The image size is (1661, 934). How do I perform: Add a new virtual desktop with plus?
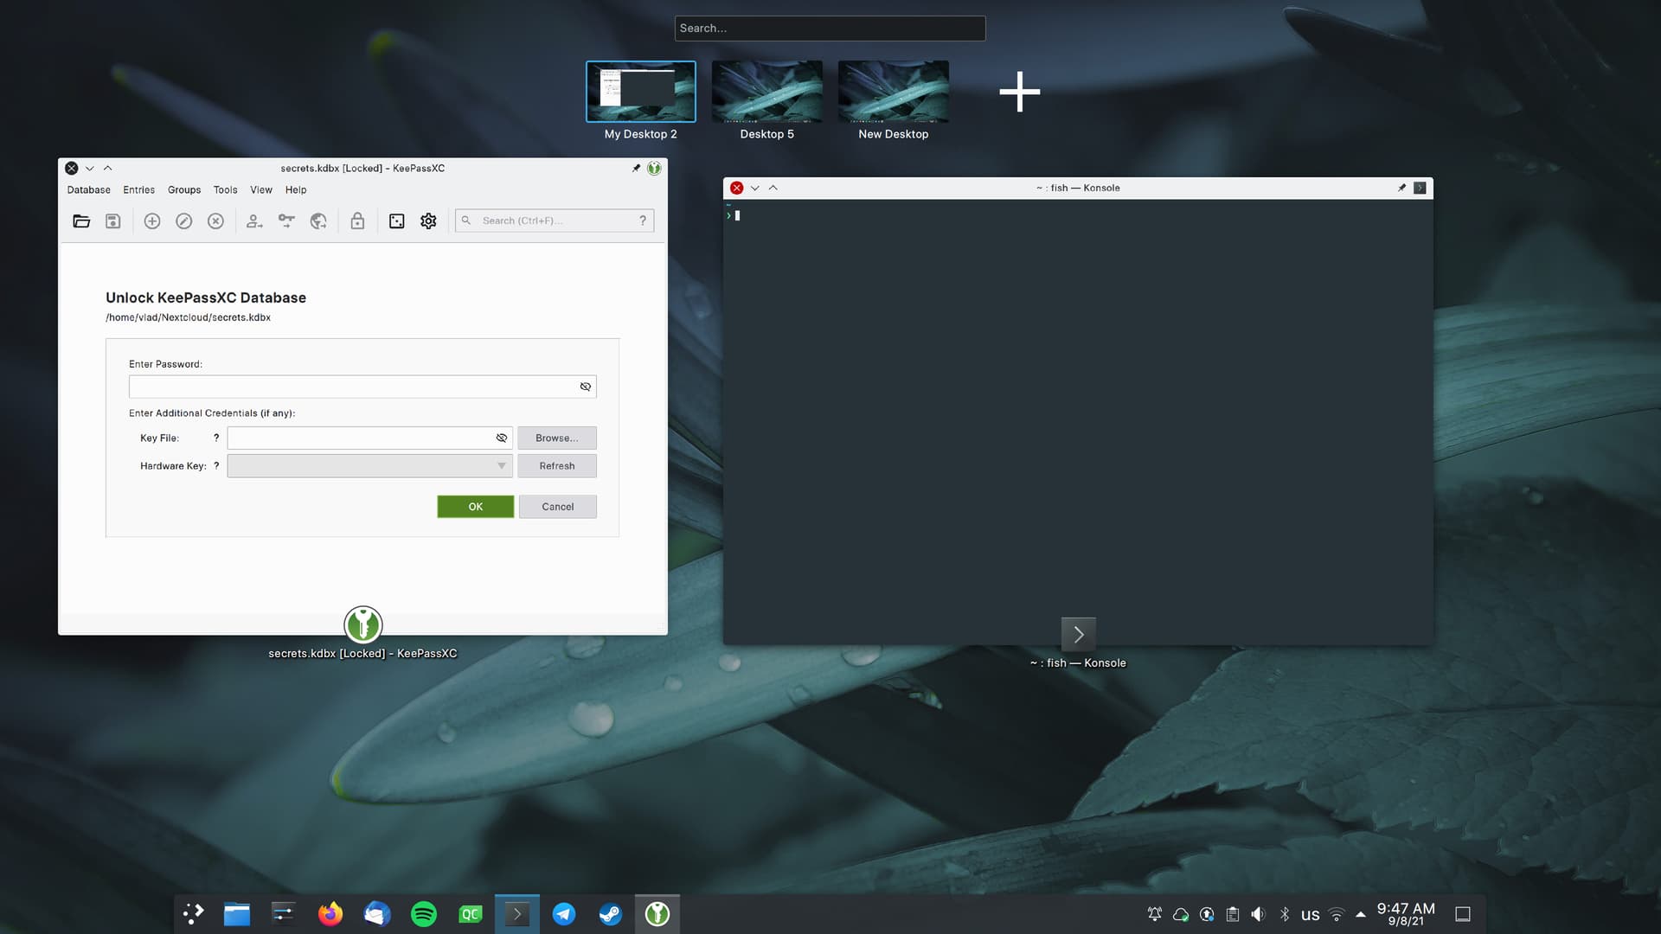pos(1020,92)
